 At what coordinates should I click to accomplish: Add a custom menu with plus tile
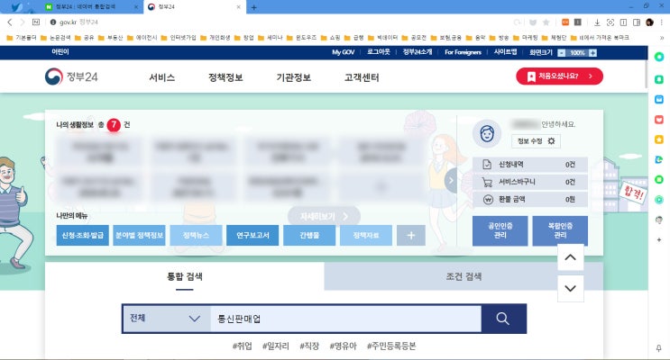pos(410,236)
